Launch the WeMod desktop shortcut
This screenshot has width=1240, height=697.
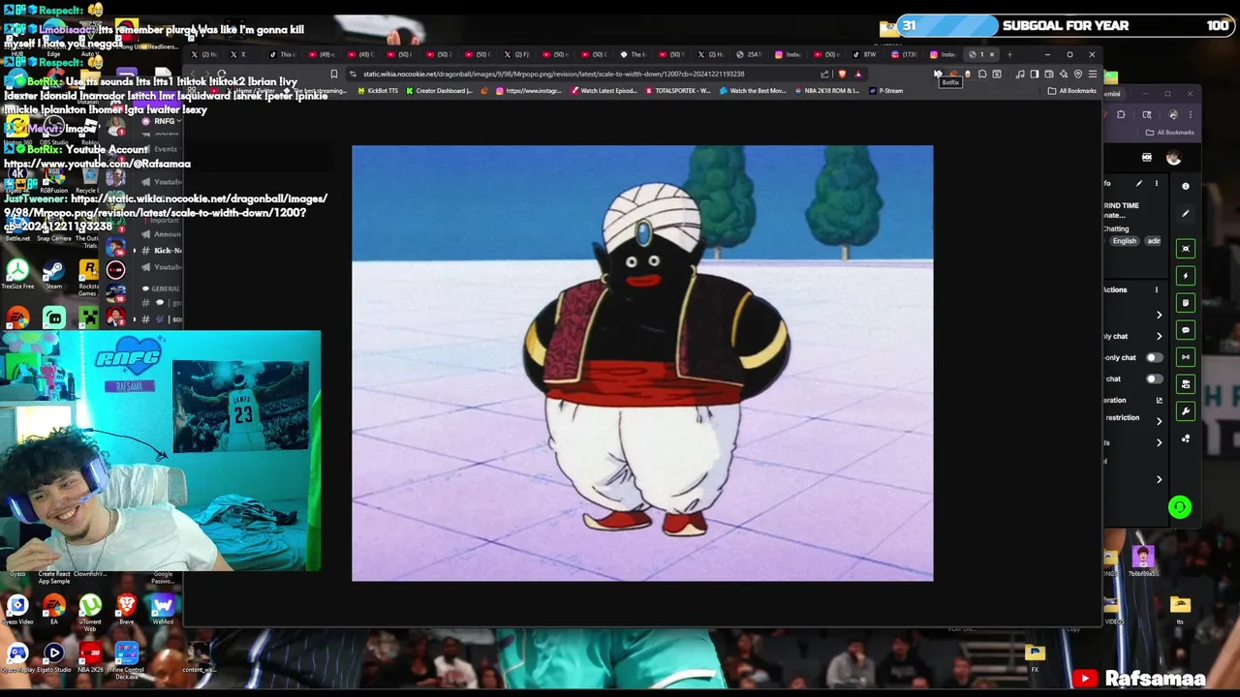tap(162, 609)
